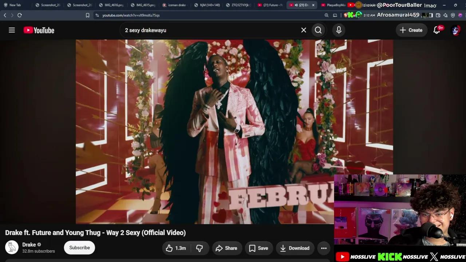The height and width of the screenshot is (262, 466).
Task: Click the Share button
Action: (x=226, y=248)
